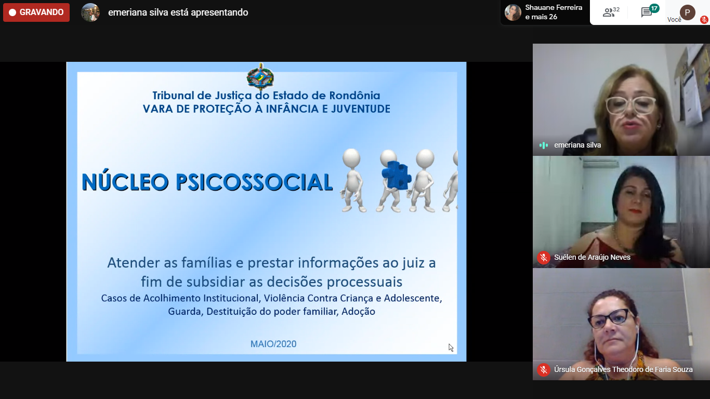Click name label 'emeriana silva' on video tile
Image resolution: width=710 pixels, height=399 pixels.
click(577, 145)
